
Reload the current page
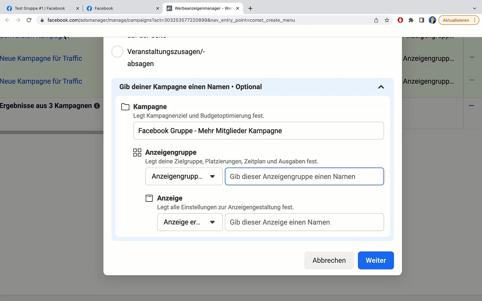click(x=29, y=20)
